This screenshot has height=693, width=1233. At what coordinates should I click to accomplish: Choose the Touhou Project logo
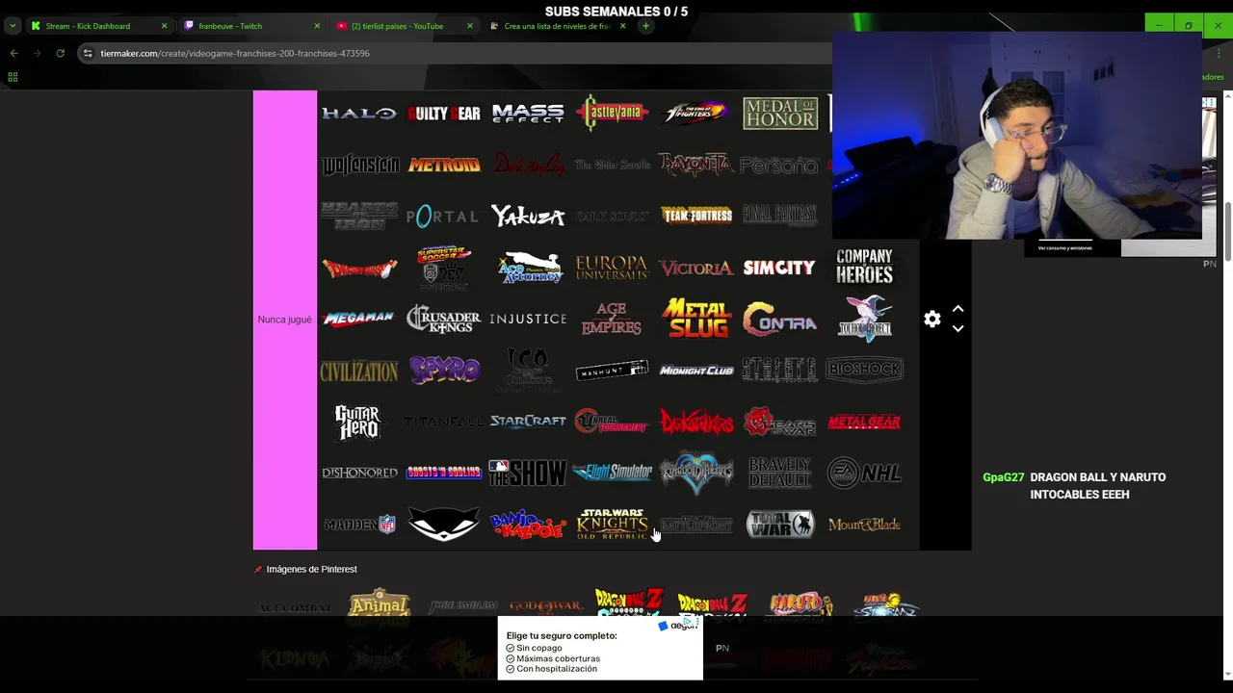pyautogui.click(x=865, y=319)
